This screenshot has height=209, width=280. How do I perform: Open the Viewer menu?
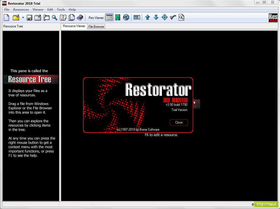tap(38, 10)
